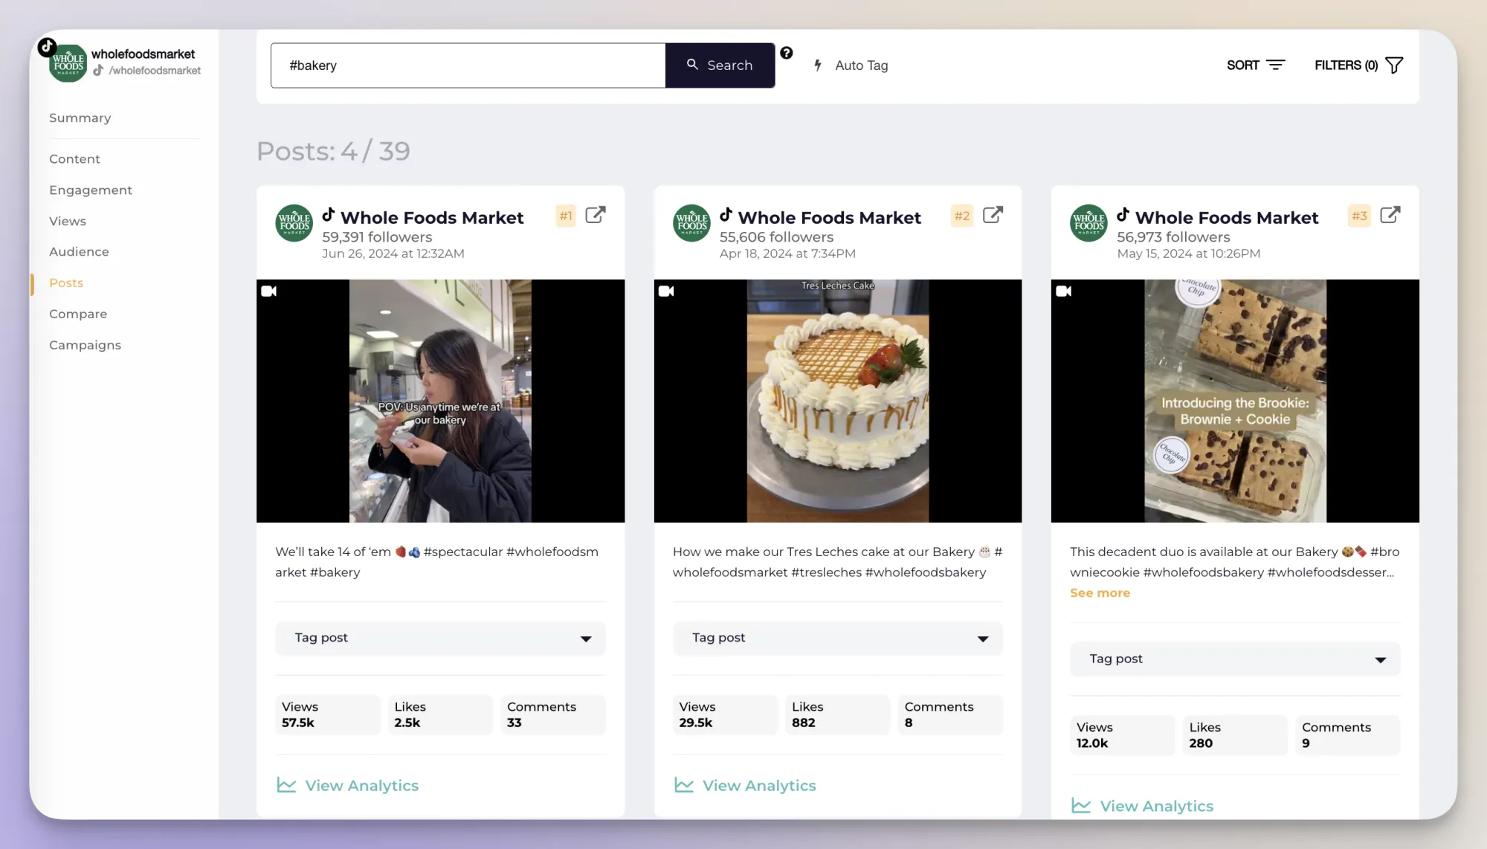Viewport: 1487px width, 849px height.
Task: Click See more on Brookie post caption
Action: coord(1100,593)
